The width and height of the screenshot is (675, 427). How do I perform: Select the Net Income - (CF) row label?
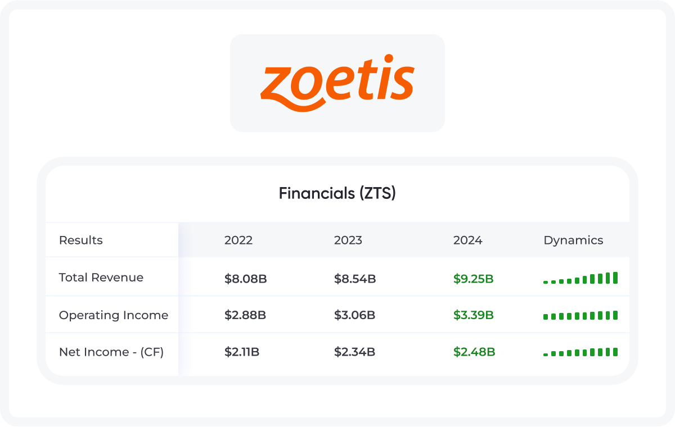(x=111, y=352)
